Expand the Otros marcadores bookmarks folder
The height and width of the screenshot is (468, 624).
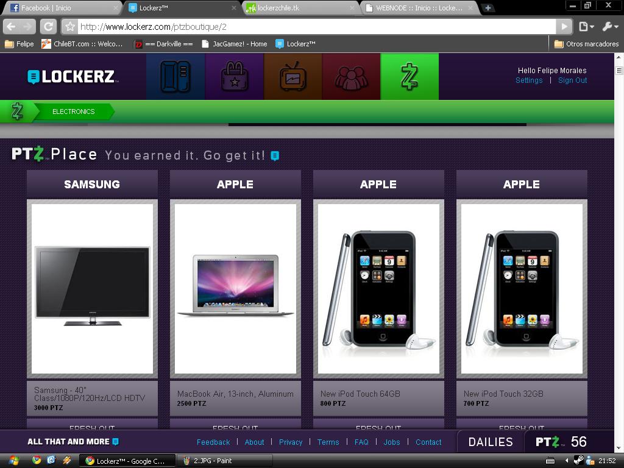pyautogui.click(x=586, y=44)
